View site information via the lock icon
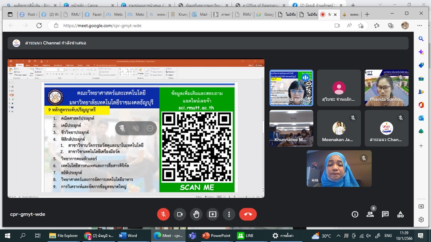 pyautogui.click(x=56, y=25)
